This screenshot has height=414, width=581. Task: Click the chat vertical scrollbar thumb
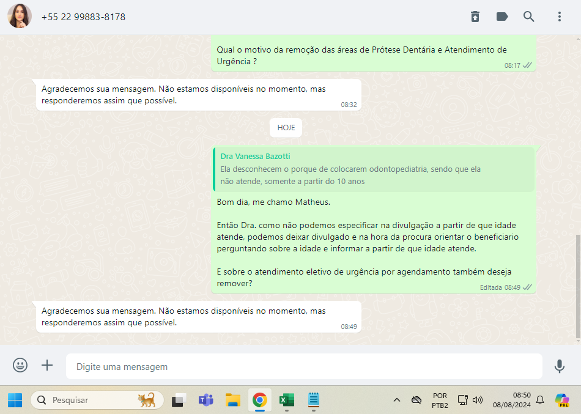point(578,287)
